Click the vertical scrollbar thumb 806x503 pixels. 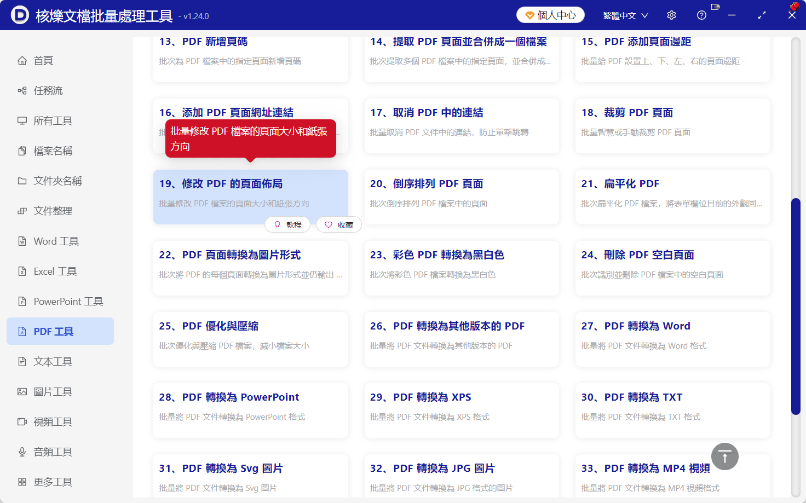click(x=796, y=307)
